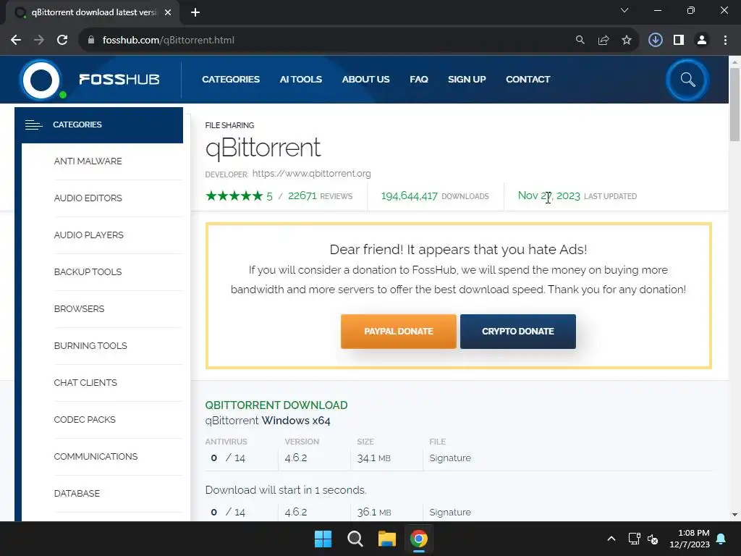The image size is (741, 556).
Task: Select BROWSERS category
Action: click(x=80, y=308)
